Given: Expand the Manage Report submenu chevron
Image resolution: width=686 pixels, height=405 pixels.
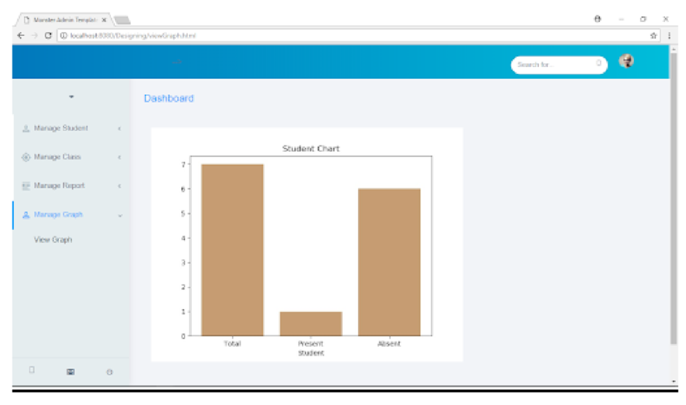Looking at the screenshot, I should click(119, 186).
